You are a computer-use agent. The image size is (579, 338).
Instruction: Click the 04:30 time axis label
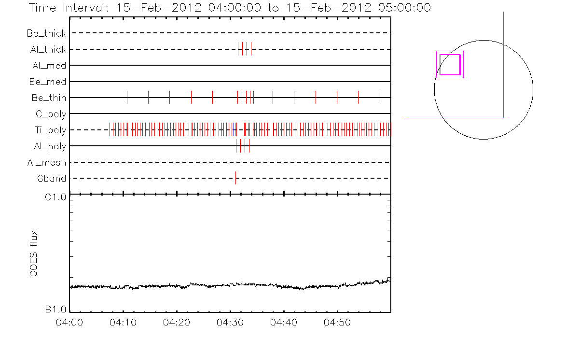point(230,322)
